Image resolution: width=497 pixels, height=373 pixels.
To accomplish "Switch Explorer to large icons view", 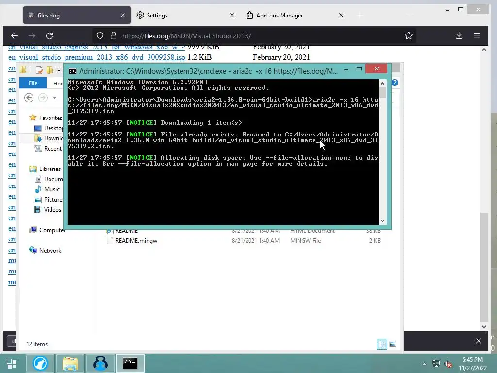I will [392, 344].
